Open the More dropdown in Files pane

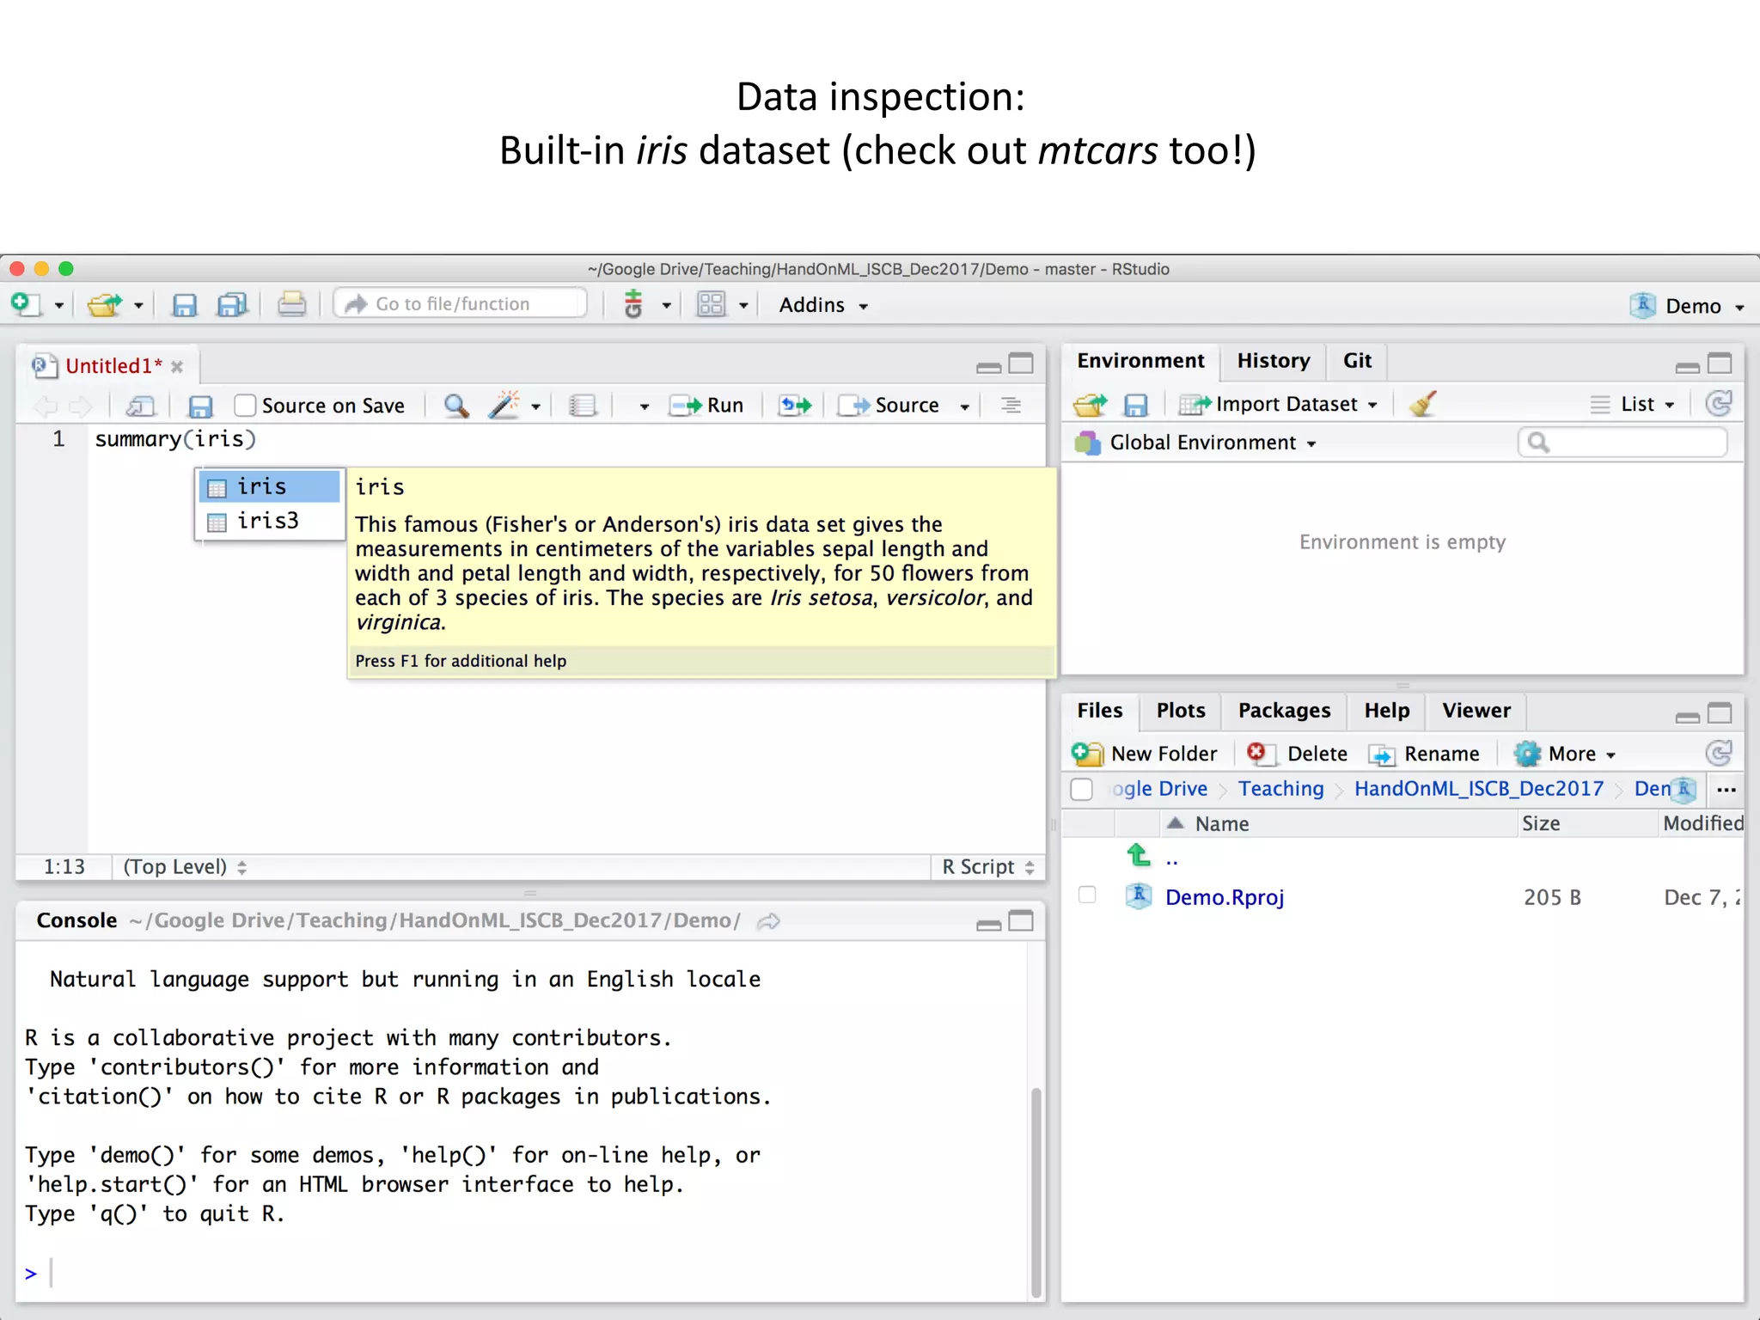pyautogui.click(x=1566, y=754)
